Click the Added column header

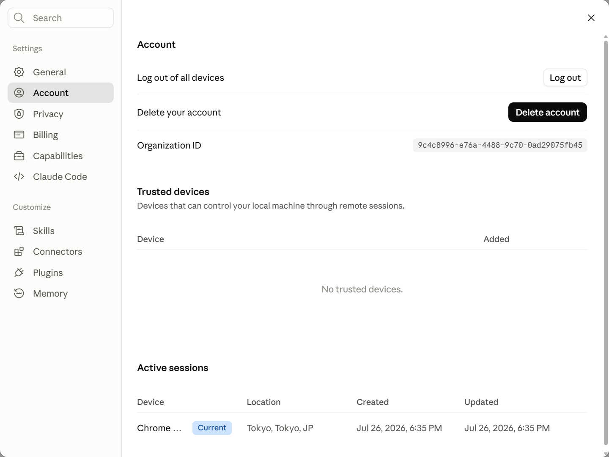[497, 239]
